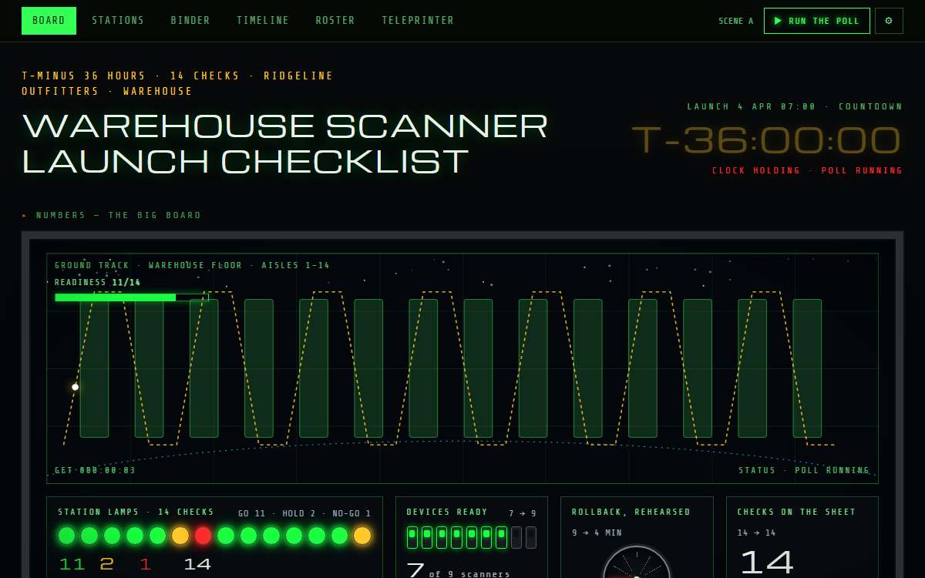Click the rollback gauge dial
925x578 pixels.
click(x=637, y=562)
